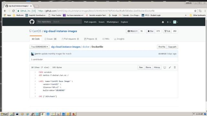
Task: Open the plus create-new menu
Action: point(169,22)
